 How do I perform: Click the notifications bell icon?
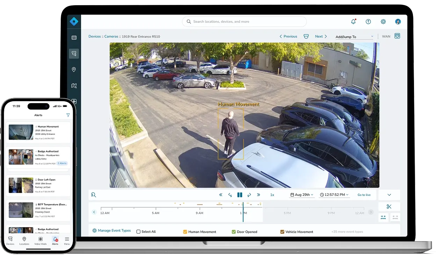[353, 22]
